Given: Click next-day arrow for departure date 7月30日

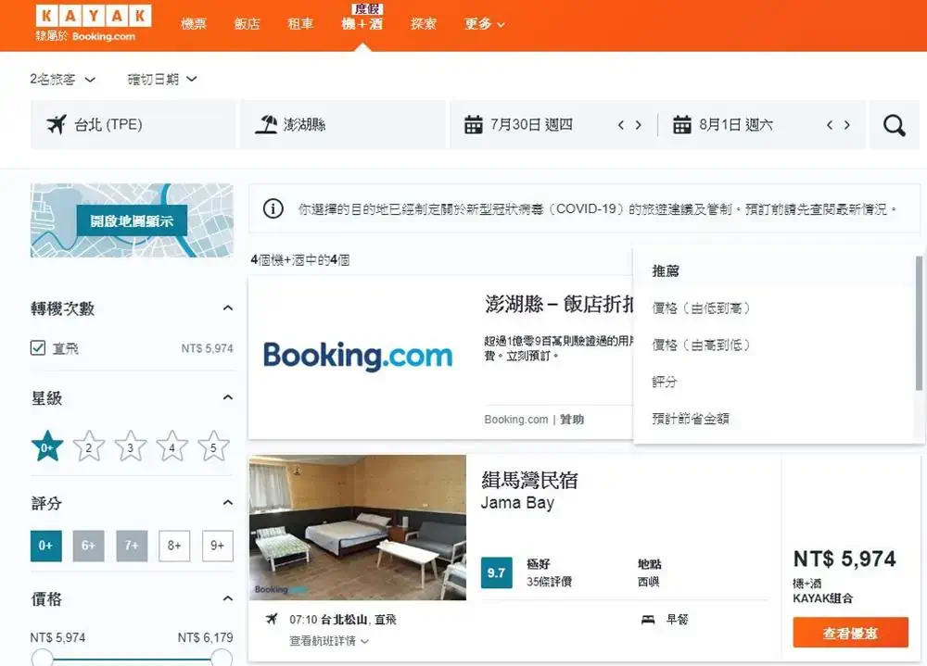Looking at the screenshot, I should [x=639, y=125].
